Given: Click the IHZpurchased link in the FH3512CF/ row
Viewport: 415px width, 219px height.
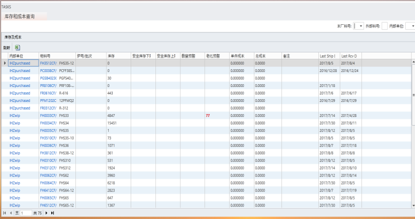Looking at the screenshot, I should point(20,63).
